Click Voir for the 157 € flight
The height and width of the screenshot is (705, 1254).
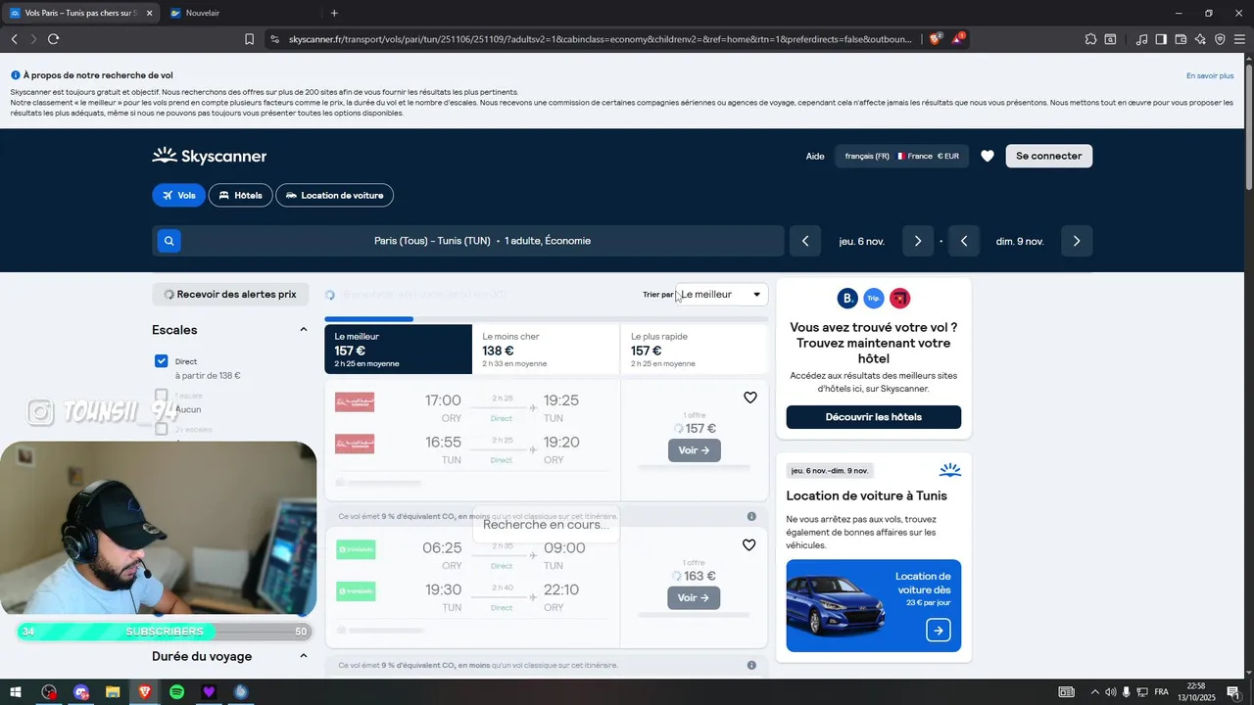click(x=694, y=450)
